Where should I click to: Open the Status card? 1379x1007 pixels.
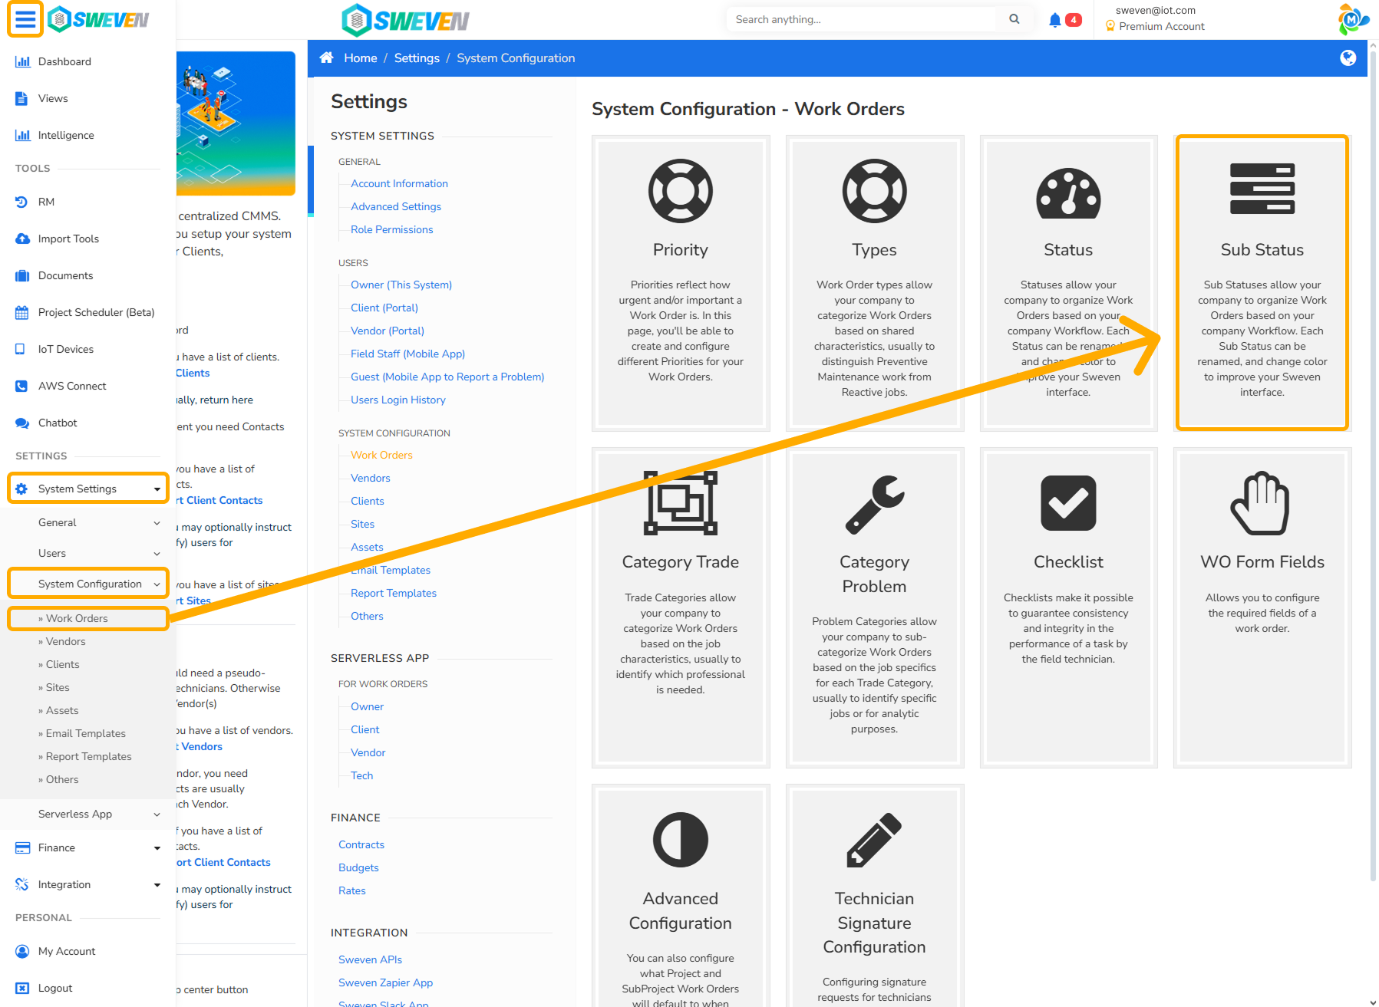point(1068,283)
